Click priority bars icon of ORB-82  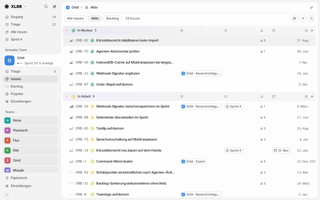(x=71, y=40)
